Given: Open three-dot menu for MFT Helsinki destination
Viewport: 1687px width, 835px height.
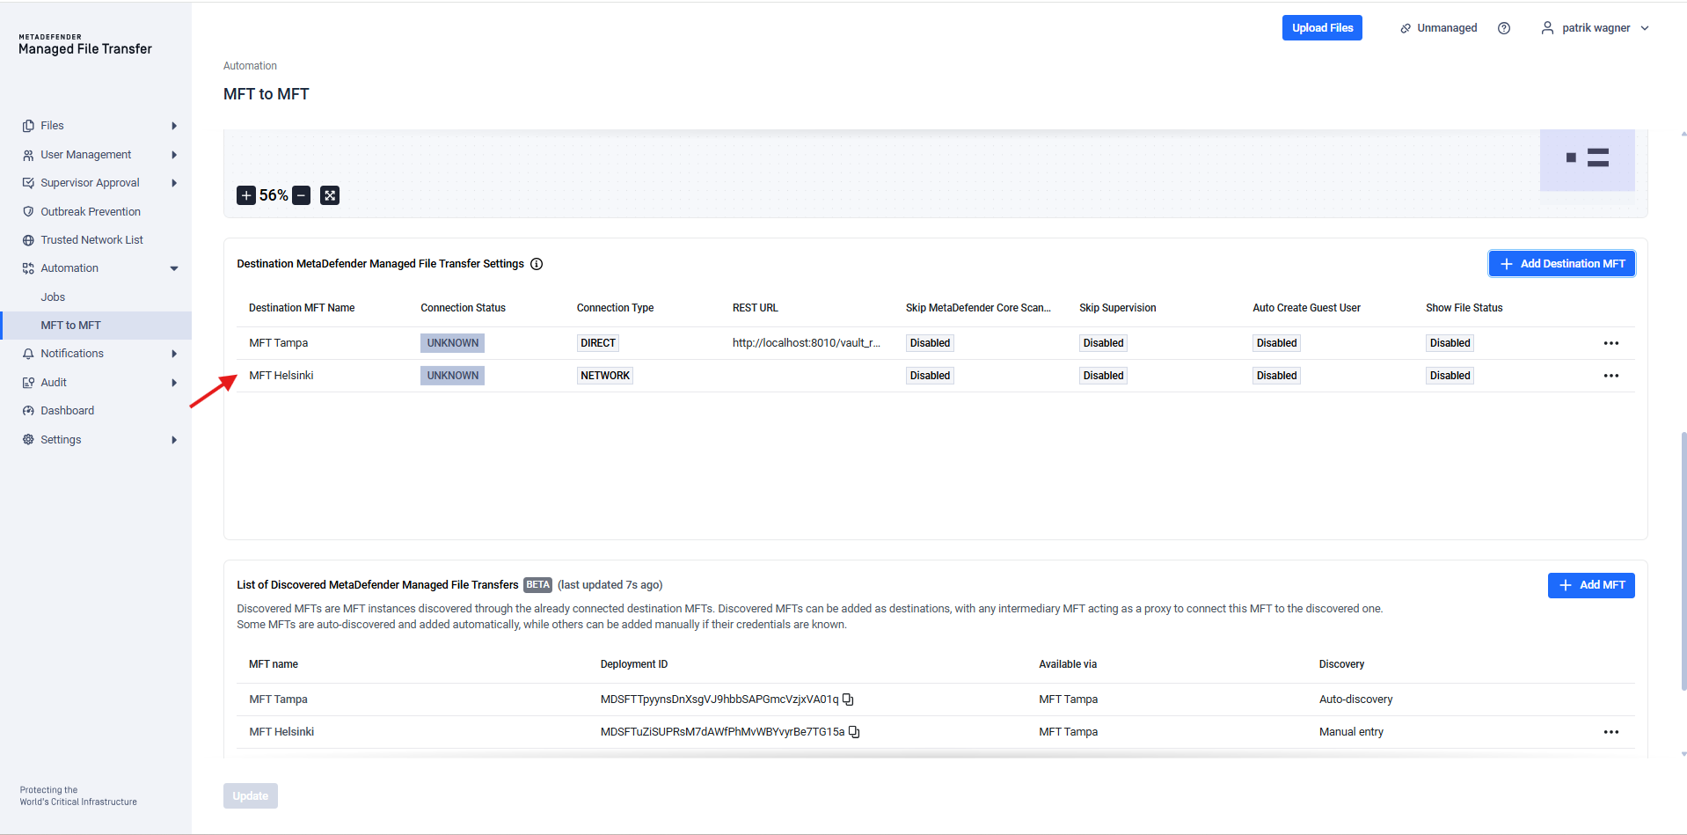Looking at the screenshot, I should 1610,376.
